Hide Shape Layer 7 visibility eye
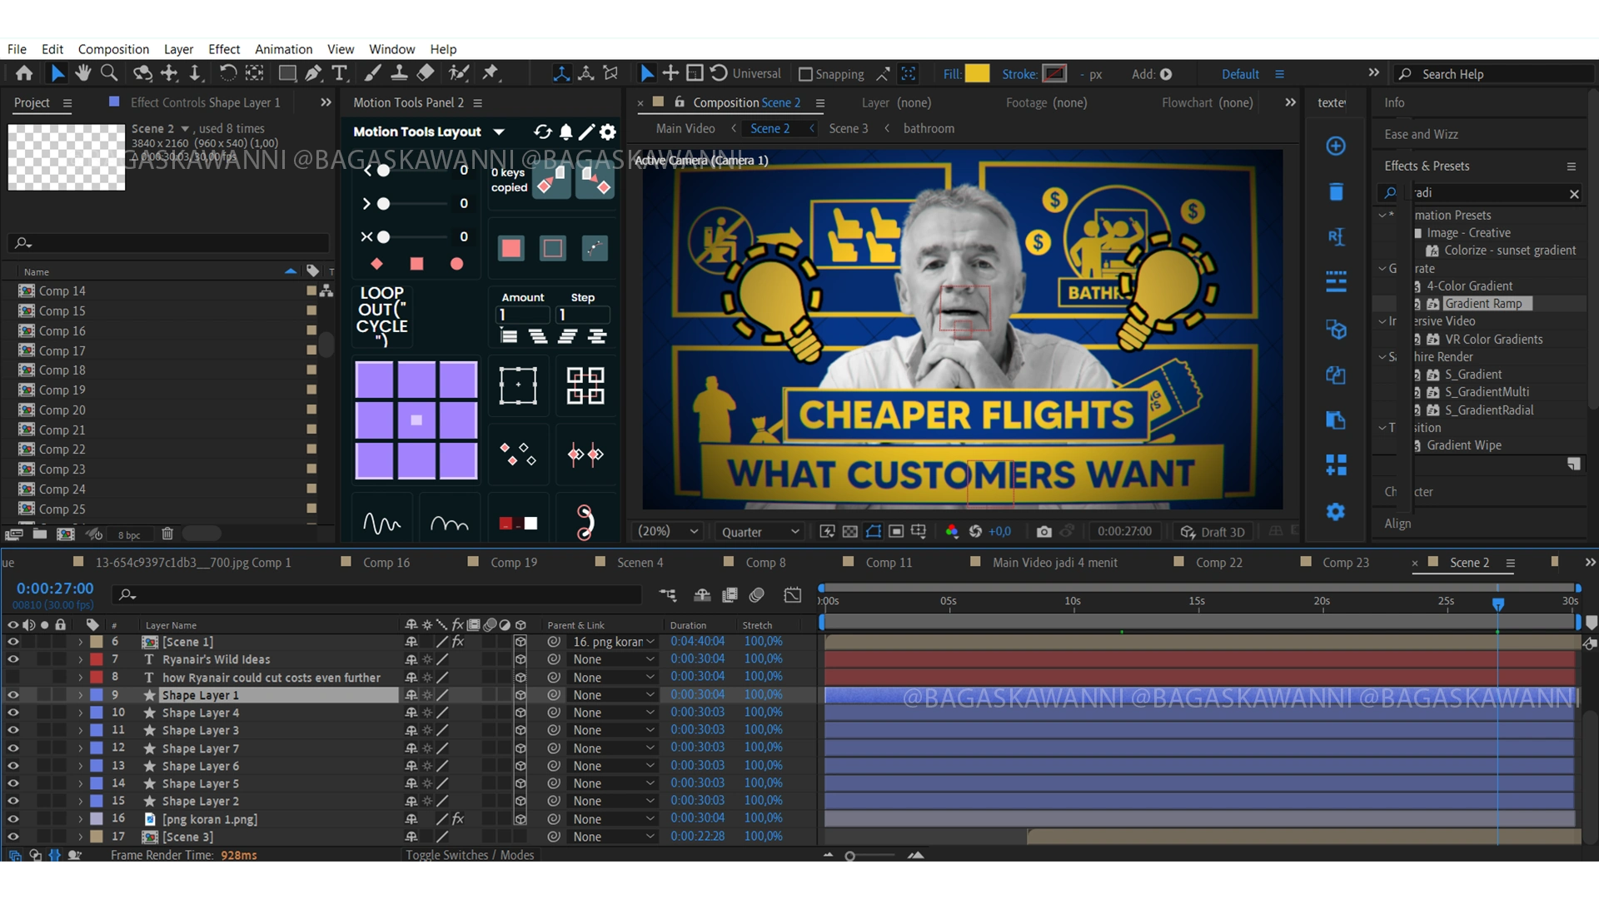 tap(12, 748)
